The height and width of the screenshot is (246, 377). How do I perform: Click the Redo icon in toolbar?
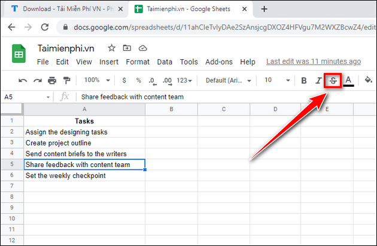coord(37,81)
